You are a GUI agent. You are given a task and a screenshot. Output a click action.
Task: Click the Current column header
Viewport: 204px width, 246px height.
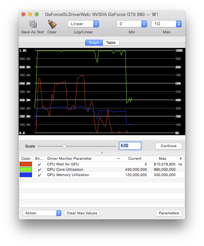[x=135, y=158]
